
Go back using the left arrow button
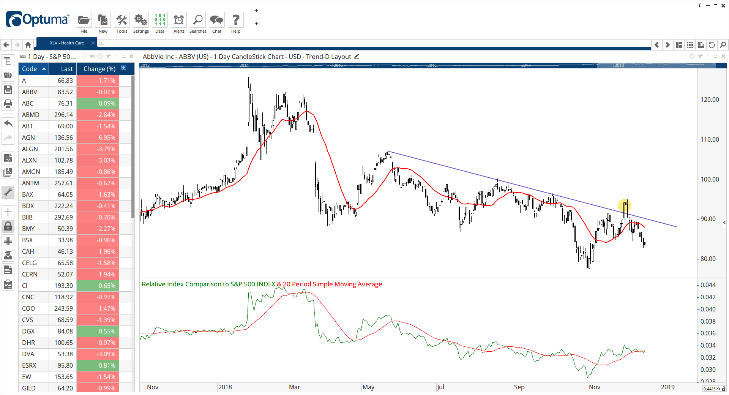point(6,45)
